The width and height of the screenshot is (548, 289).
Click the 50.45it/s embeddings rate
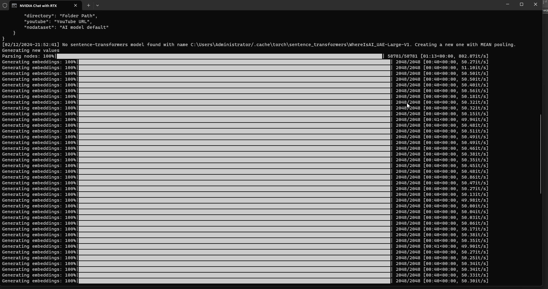[474, 166]
